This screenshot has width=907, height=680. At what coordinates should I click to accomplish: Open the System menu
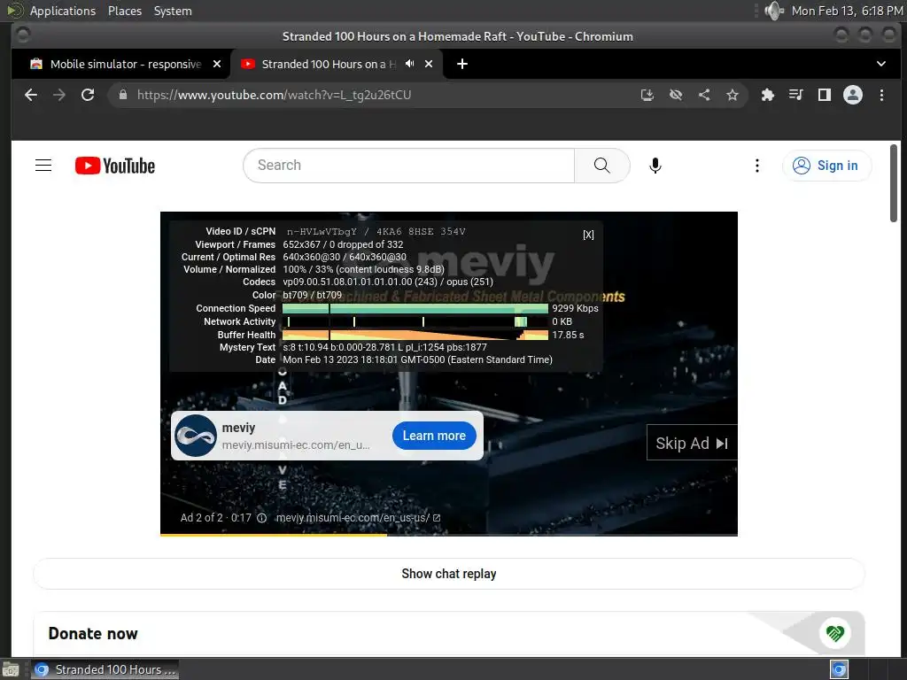pos(173,11)
